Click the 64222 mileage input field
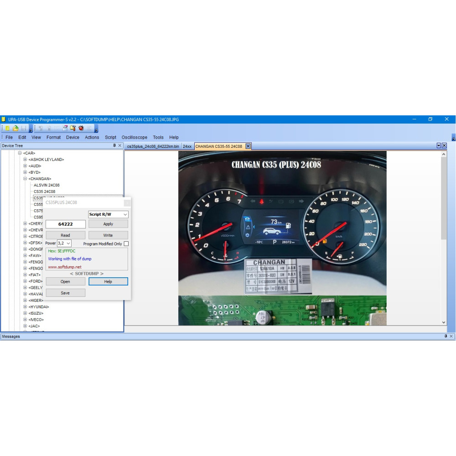Image resolution: width=456 pixels, height=456 pixels. click(65, 224)
